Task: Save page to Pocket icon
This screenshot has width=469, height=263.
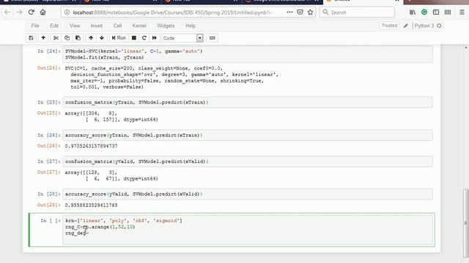Action: 300,12
